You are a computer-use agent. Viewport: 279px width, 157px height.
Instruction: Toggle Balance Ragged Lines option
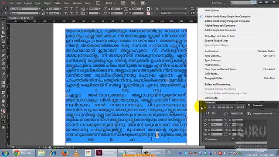(x=216, y=41)
